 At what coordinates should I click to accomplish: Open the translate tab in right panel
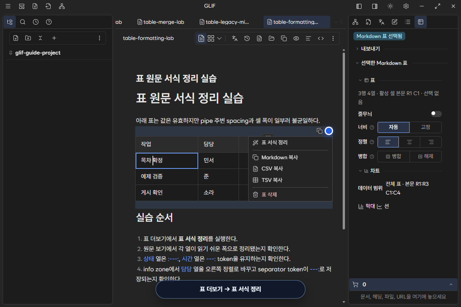(381, 22)
